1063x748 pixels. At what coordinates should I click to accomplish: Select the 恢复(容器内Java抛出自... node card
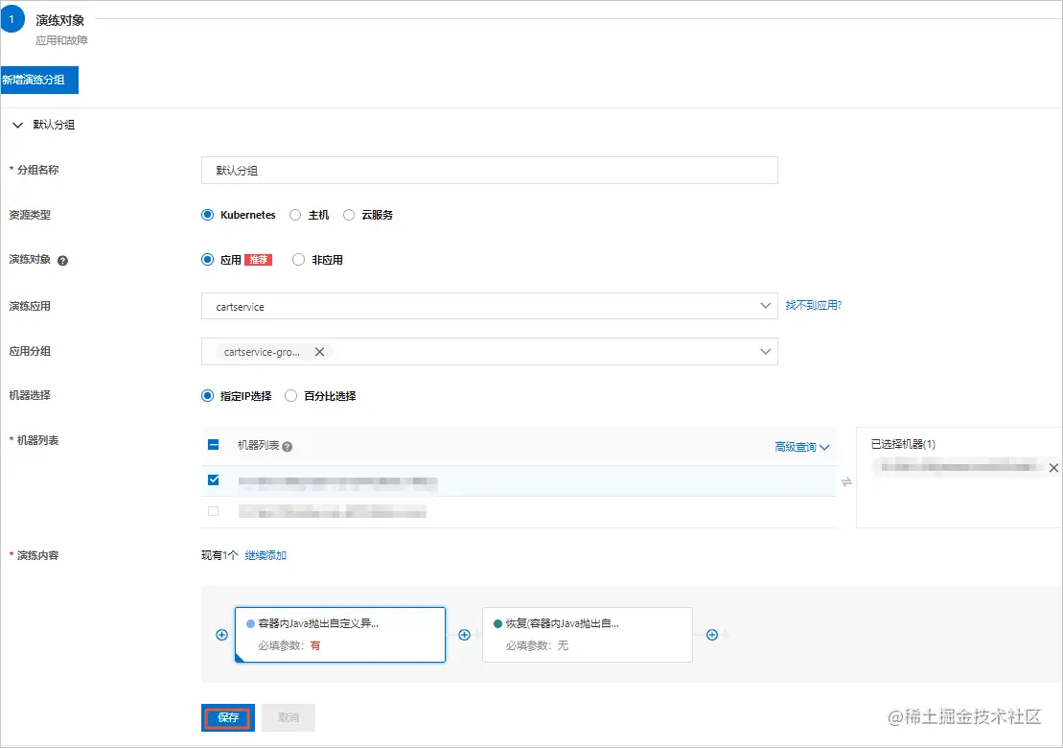[x=587, y=635]
